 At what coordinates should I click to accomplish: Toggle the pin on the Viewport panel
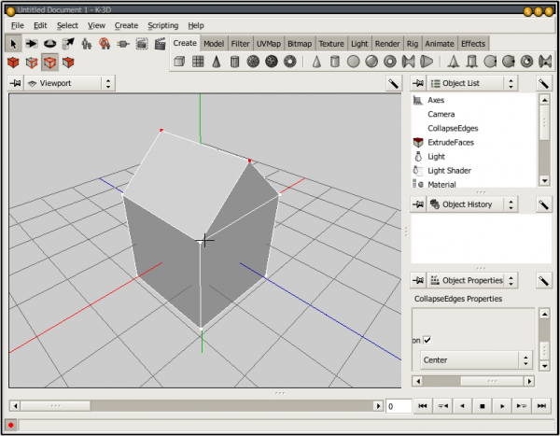(15, 83)
